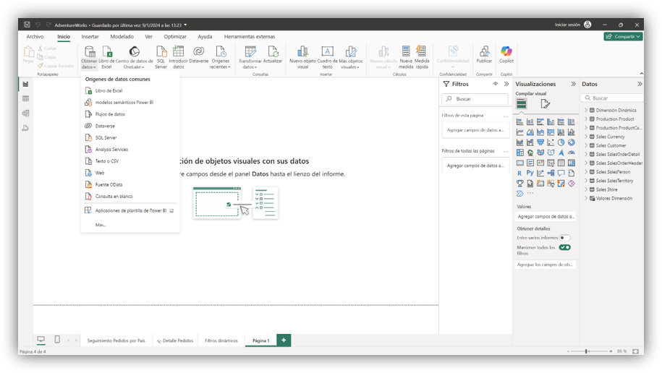
Task: Switch to the Modelado ribbon tab
Action: coord(122,37)
